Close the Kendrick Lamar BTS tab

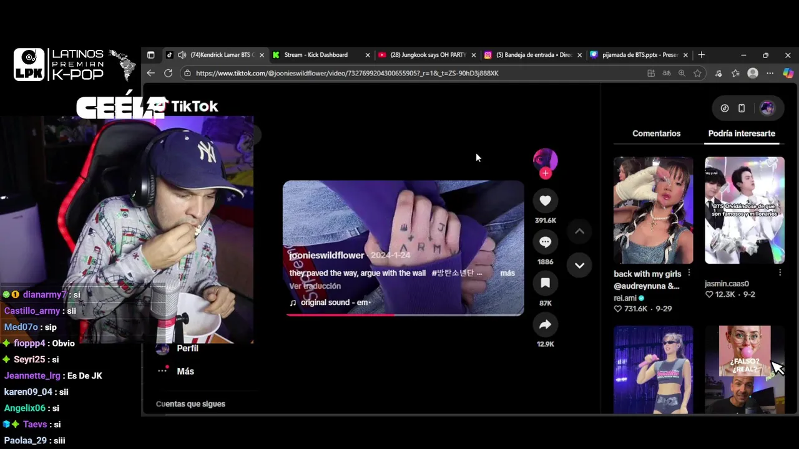click(262, 55)
